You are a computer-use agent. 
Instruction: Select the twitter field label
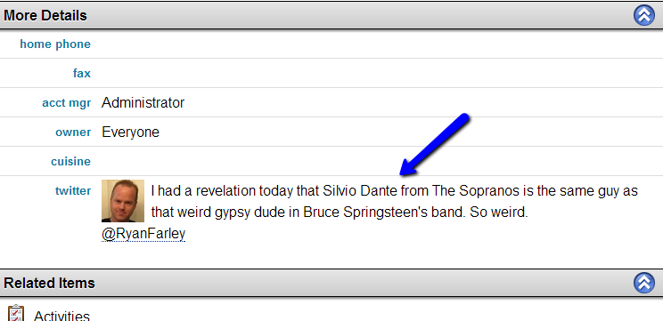click(x=73, y=190)
